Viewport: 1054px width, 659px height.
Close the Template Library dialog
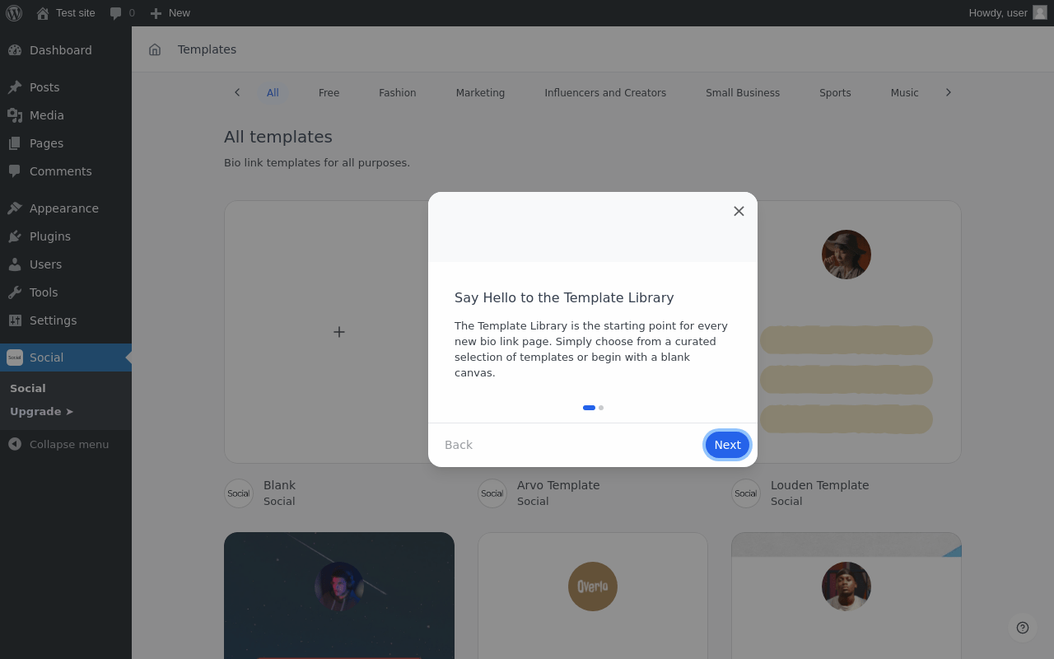(x=739, y=211)
